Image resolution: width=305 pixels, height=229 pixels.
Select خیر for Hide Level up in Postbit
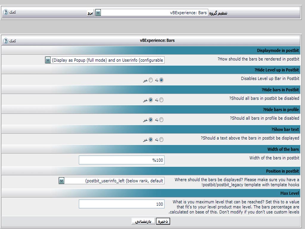[150, 80]
